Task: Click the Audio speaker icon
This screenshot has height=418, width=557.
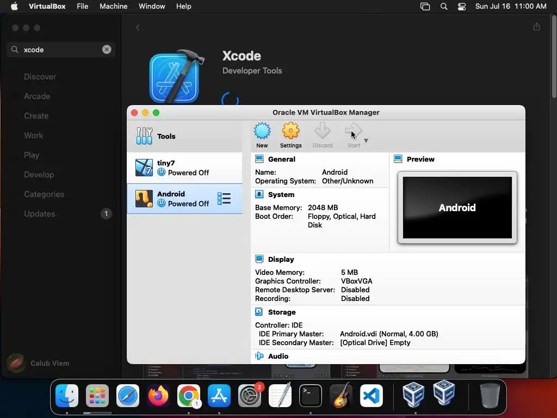Action: tap(259, 356)
